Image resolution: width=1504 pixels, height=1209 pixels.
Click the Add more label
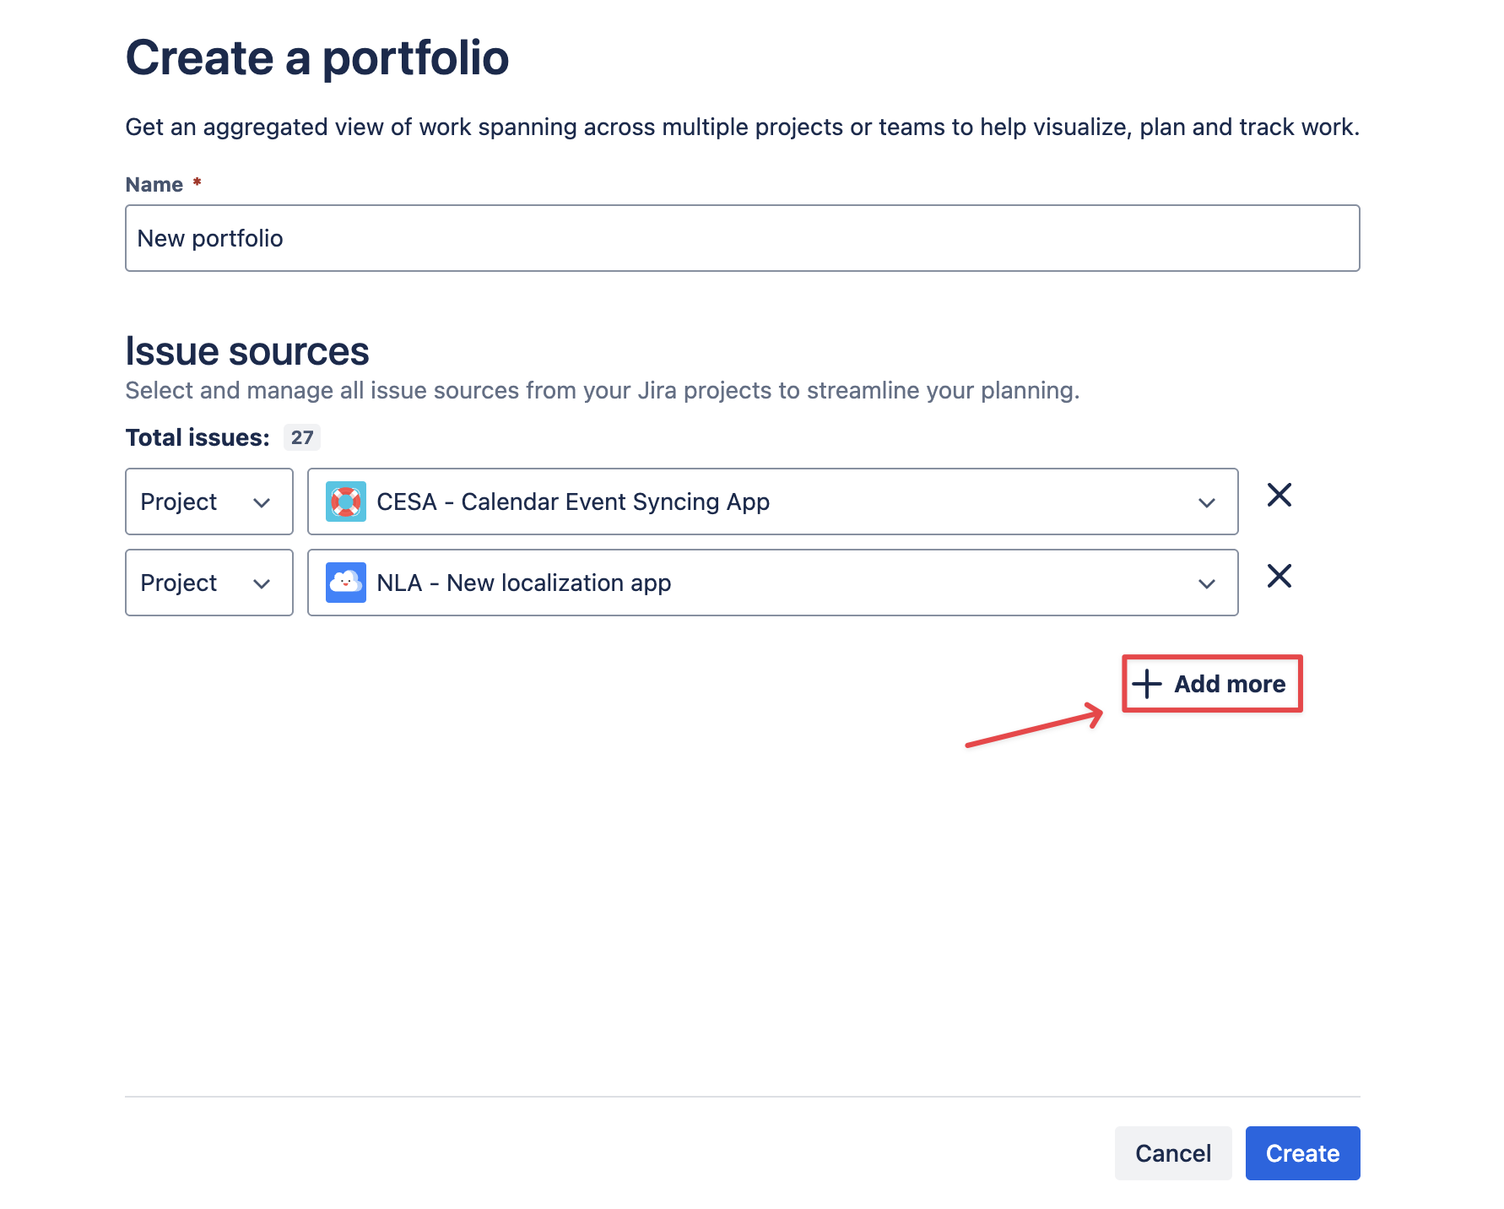(1229, 684)
